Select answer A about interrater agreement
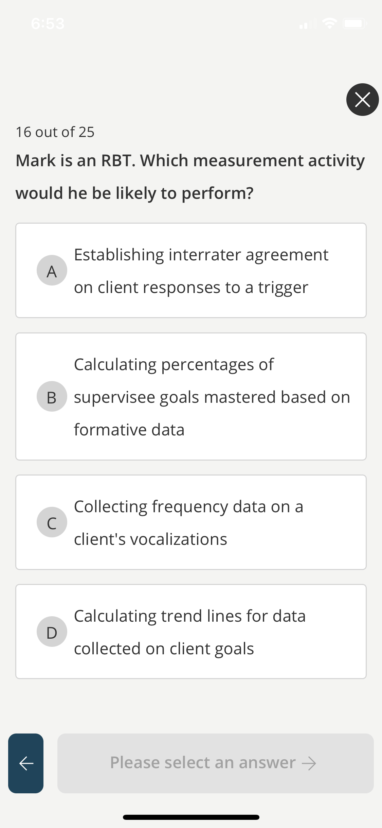 pyautogui.click(x=191, y=270)
